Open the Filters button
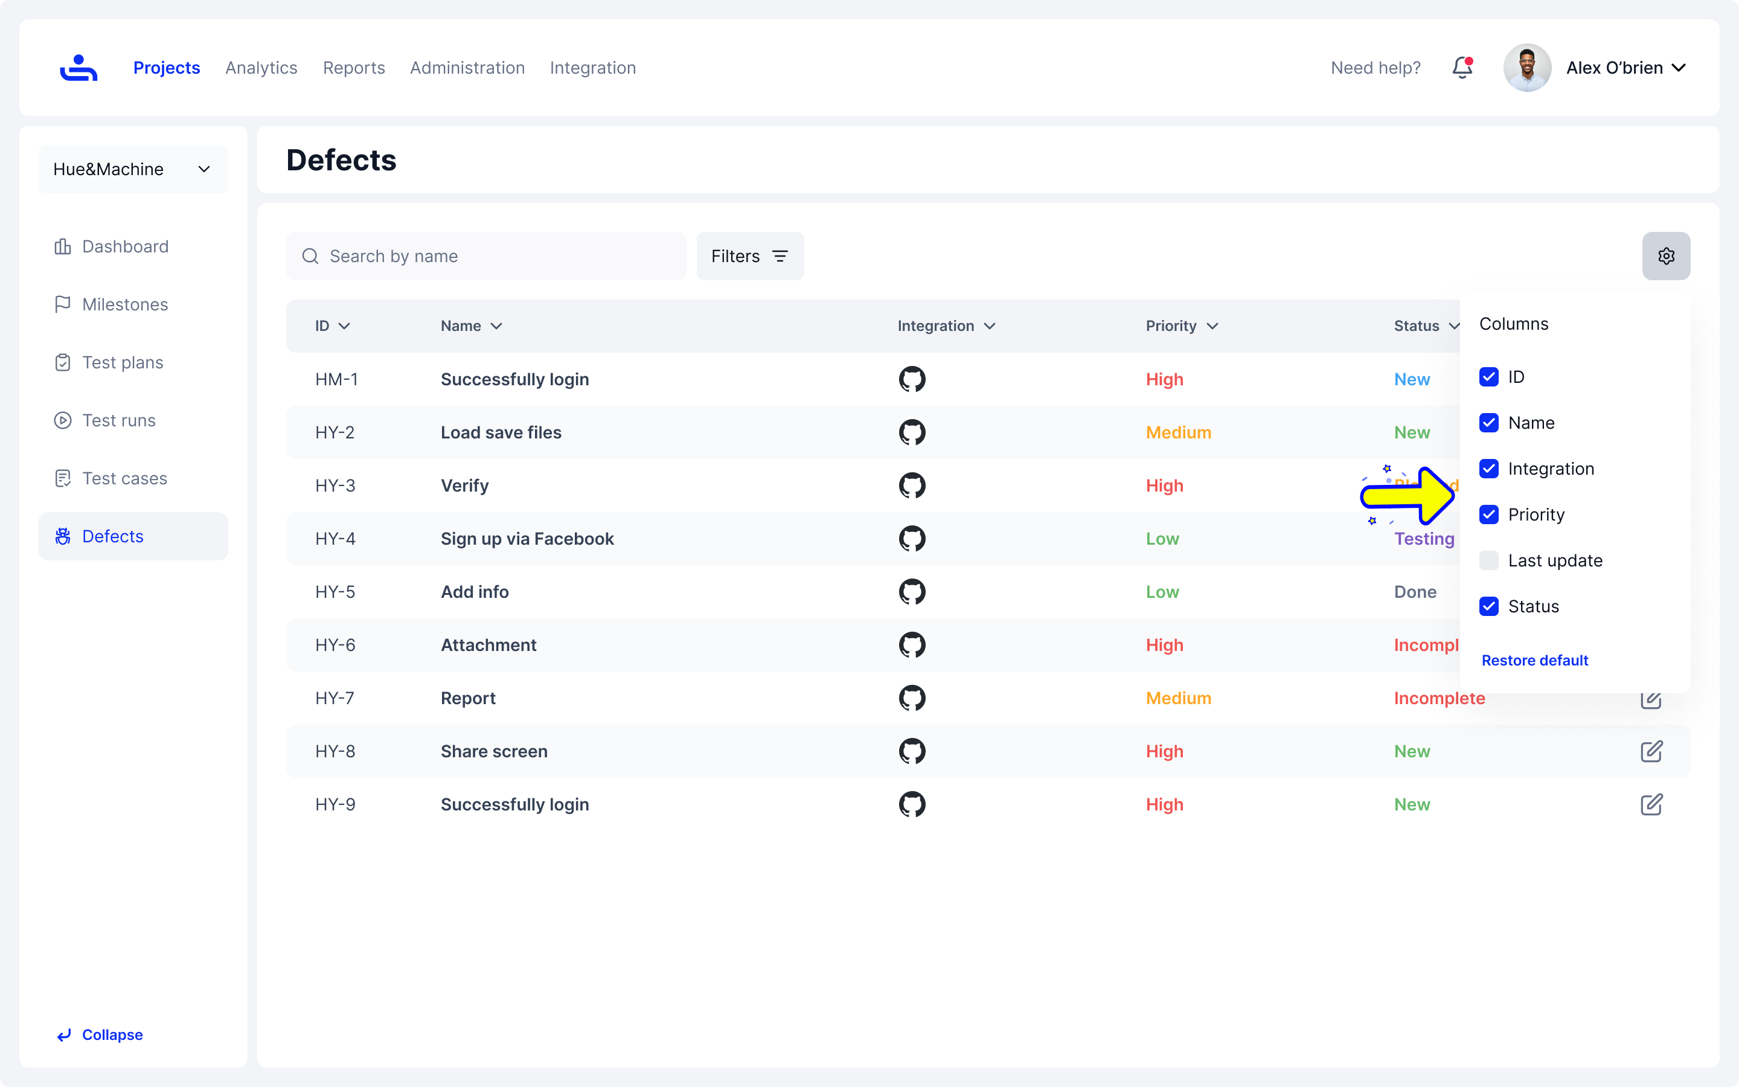1739x1087 pixels. (x=749, y=256)
